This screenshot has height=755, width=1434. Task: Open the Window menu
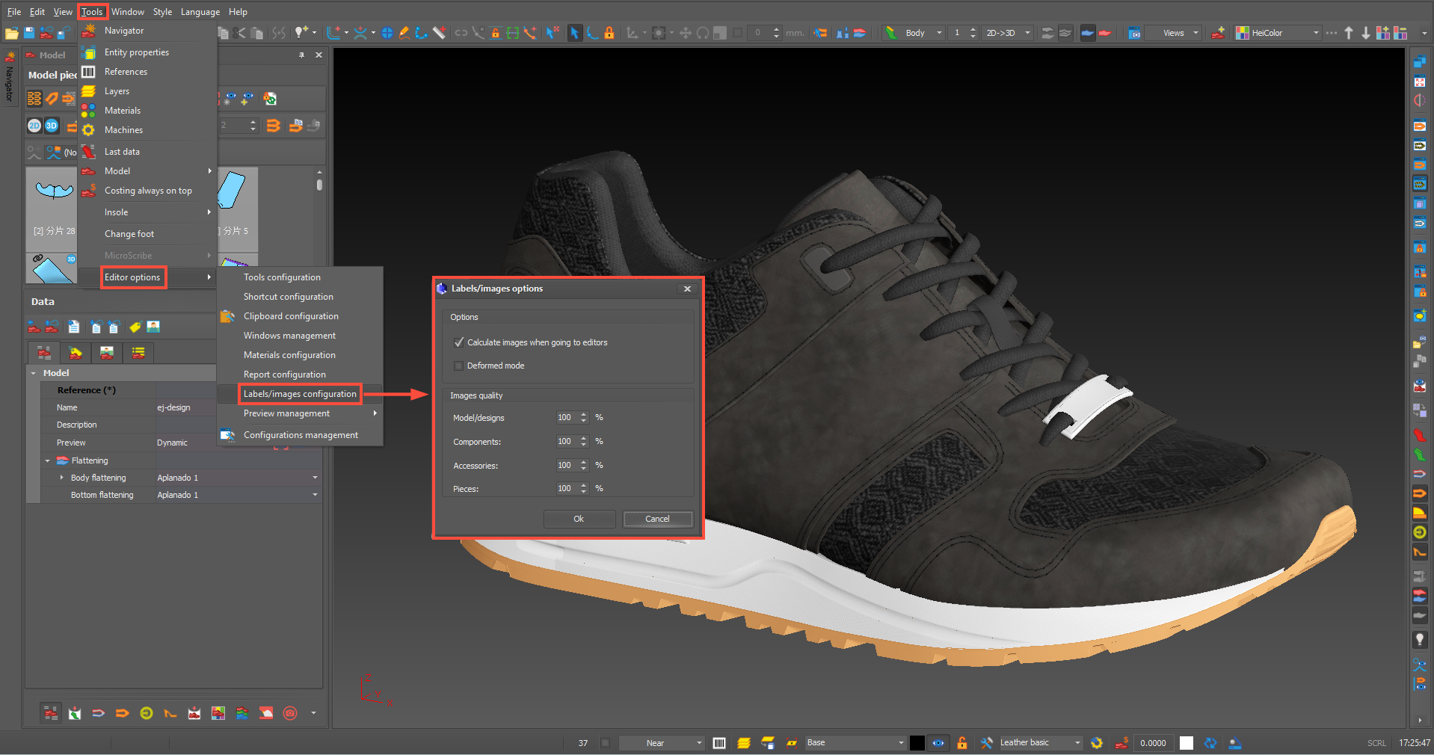[x=128, y=12]
